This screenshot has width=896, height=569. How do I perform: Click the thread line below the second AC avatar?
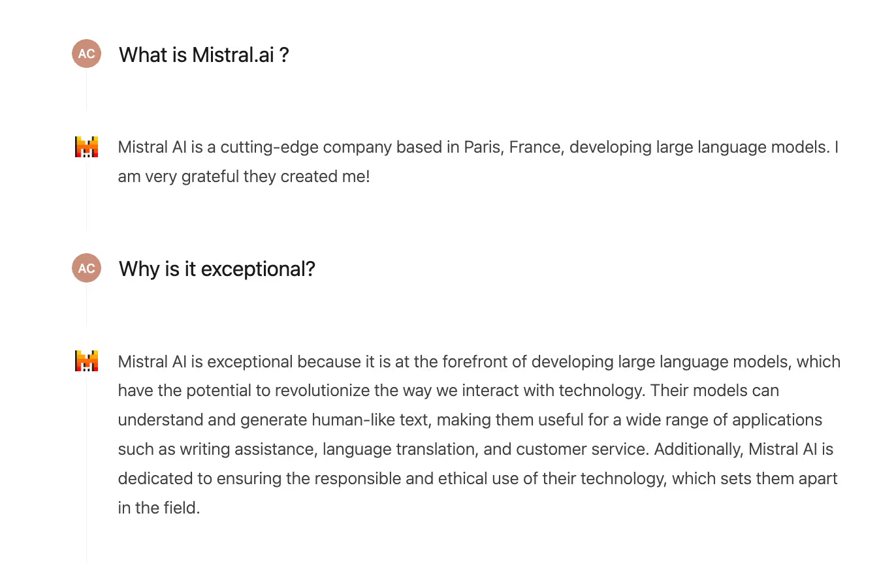coord(86,304)
